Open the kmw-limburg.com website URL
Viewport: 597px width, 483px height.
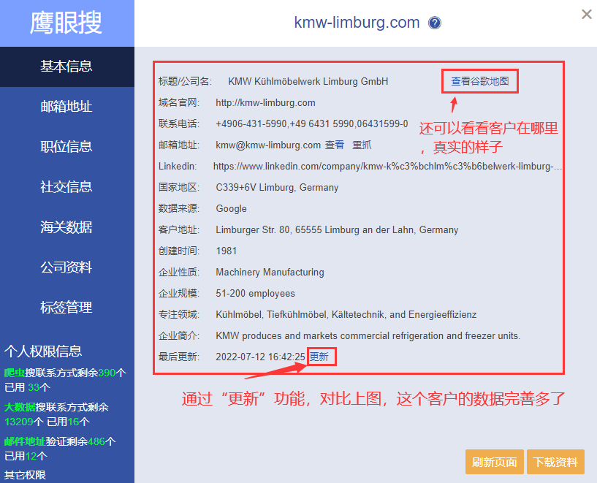265,102
